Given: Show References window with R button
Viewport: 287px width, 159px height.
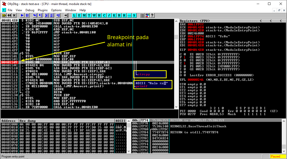Looking at the screenshot, I should click(x=124, y=15).
